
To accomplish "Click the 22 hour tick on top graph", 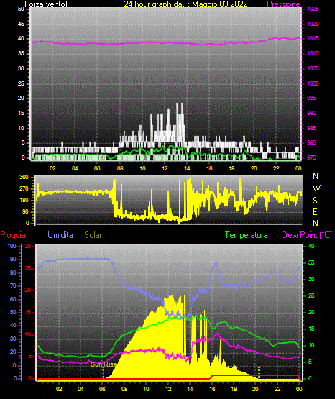I will (x=276, y=168).
